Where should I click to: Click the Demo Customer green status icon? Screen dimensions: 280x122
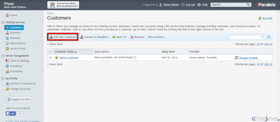coord(57,58)
